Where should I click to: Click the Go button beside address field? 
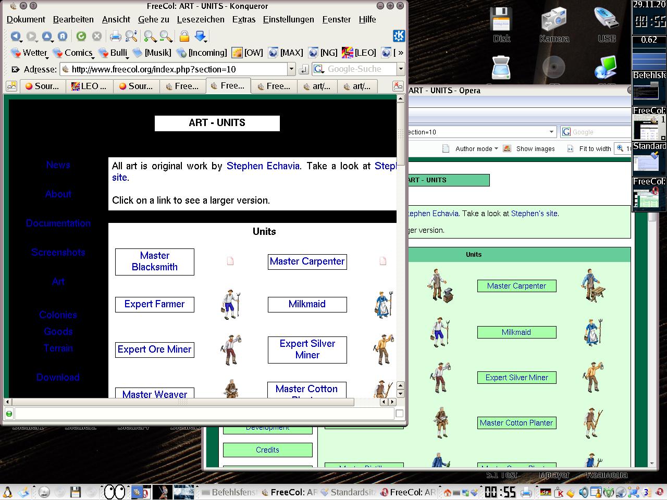(304, 69)
